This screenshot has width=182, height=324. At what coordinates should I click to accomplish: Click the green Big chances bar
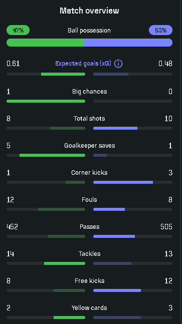point(46,101)
